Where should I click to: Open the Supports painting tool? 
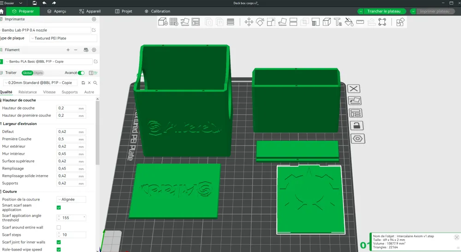point(315,22)
